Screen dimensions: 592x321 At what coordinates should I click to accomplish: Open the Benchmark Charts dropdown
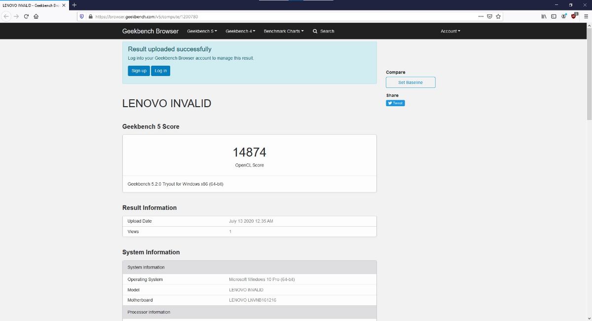[284, 31]
